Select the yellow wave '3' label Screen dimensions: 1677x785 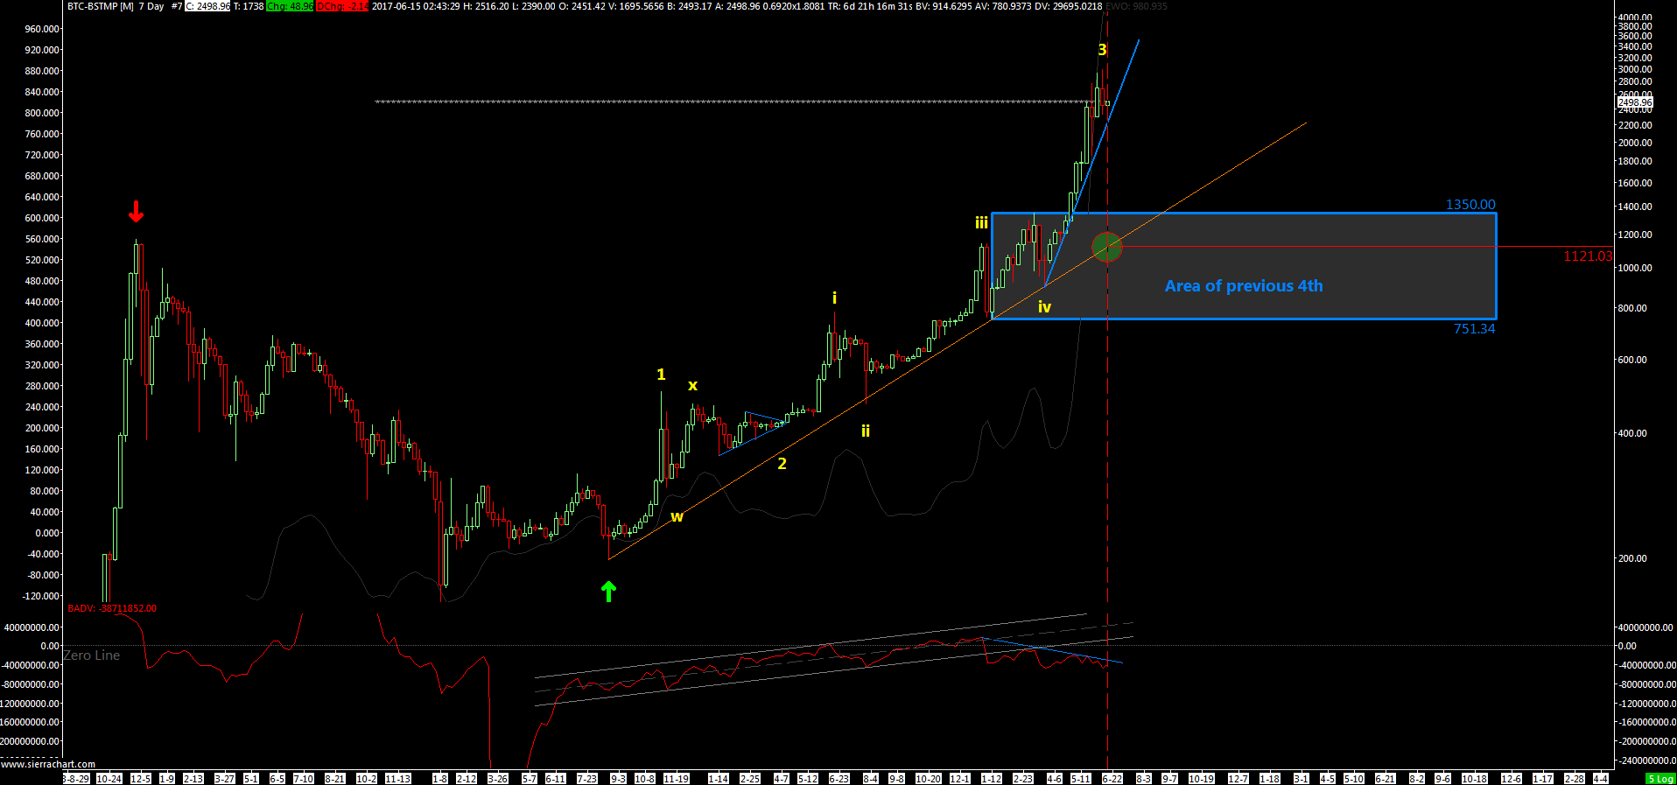tap(1103, 51)
